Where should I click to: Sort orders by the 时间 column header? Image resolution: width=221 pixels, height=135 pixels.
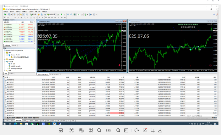point(53,77)
